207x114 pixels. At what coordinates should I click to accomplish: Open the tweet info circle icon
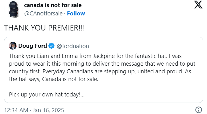[x=199, y=110]
